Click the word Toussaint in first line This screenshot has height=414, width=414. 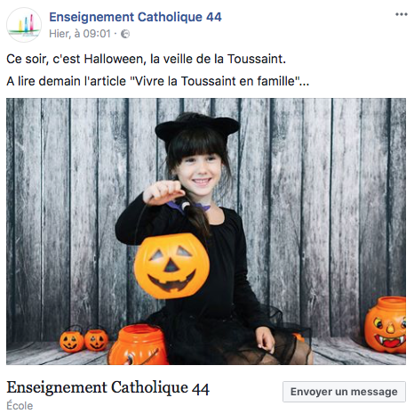[256, 59]
